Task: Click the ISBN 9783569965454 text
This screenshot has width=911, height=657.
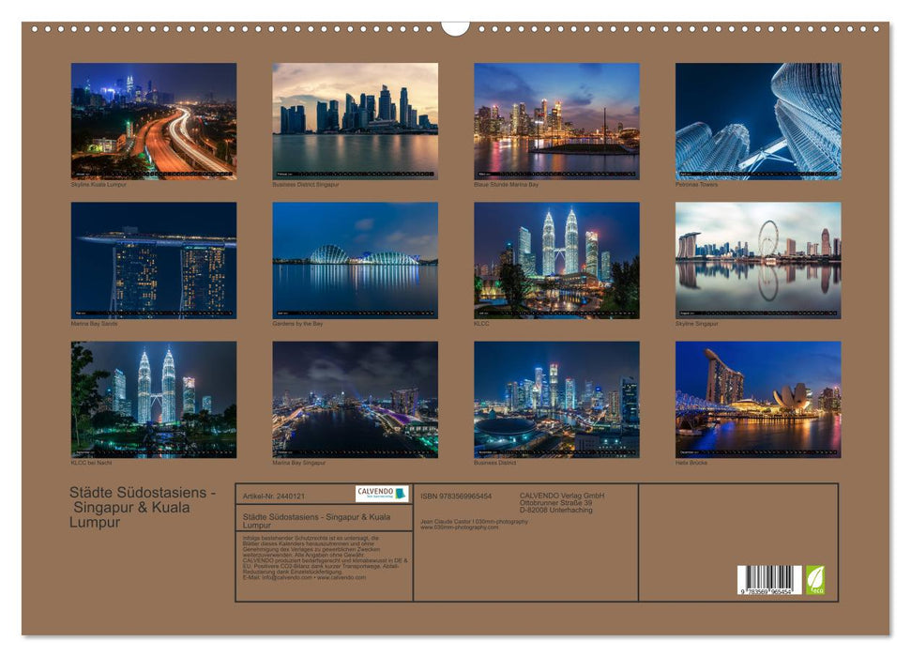Action: coord(456,496)
